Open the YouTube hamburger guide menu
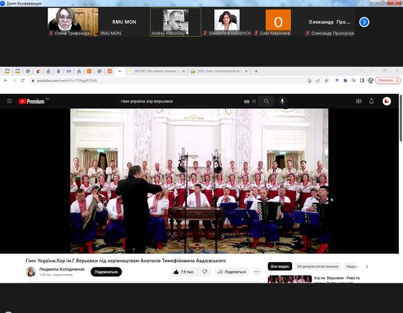This screenshot has height=313, width=403. tap(9, 101)
